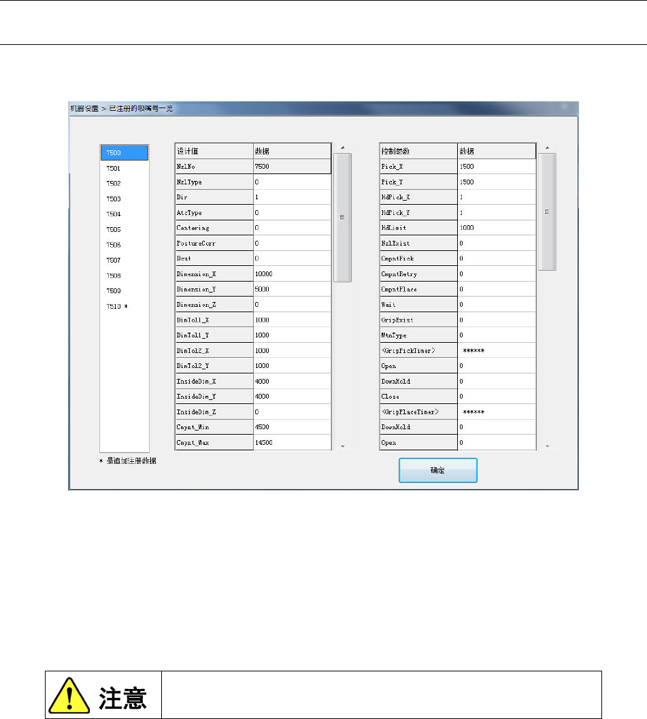The width and height of the screenshot is (647, 719).
Task: Click the InsideDim_Z value cell
Action: [292, 412]
